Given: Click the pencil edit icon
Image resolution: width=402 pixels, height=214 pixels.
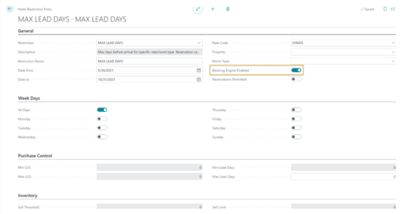Looking at the screenshot, I should coord(198,9).
